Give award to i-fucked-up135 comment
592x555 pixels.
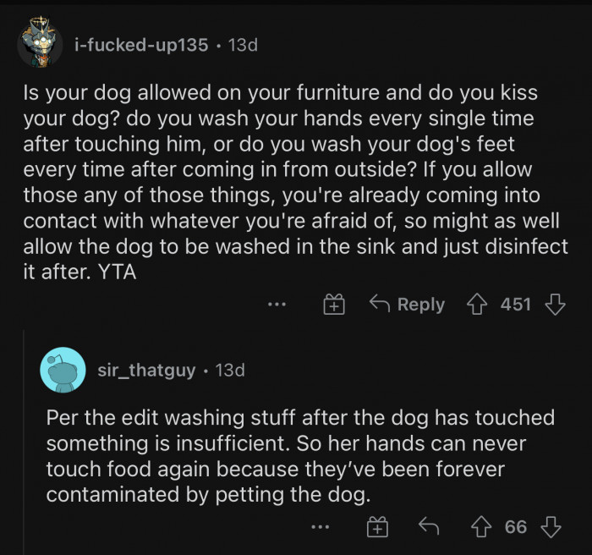[335, 305]
